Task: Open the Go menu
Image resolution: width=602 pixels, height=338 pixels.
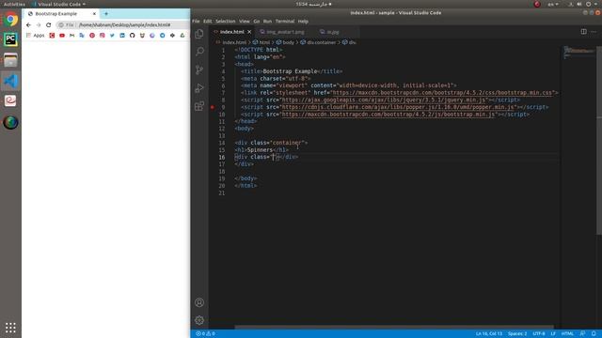Action: point(257,22)
